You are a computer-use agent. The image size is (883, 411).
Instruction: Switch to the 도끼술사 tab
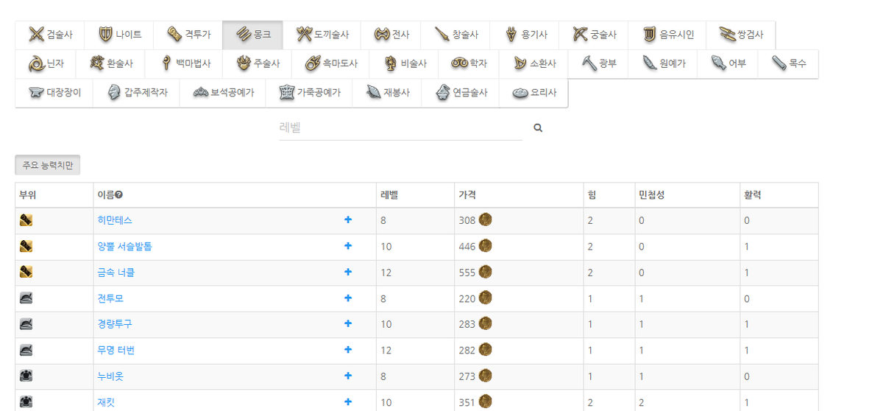click(x=322, y=35)
